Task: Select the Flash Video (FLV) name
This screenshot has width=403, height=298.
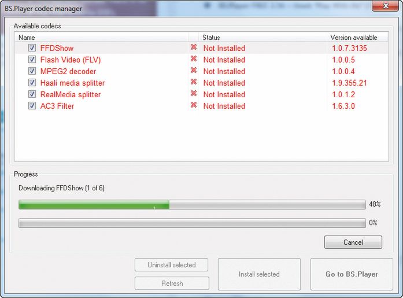Action: (71, 60)
